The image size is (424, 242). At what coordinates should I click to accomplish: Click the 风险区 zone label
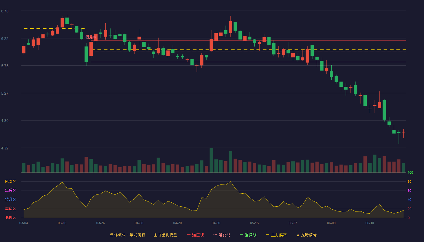coord(10,181)
